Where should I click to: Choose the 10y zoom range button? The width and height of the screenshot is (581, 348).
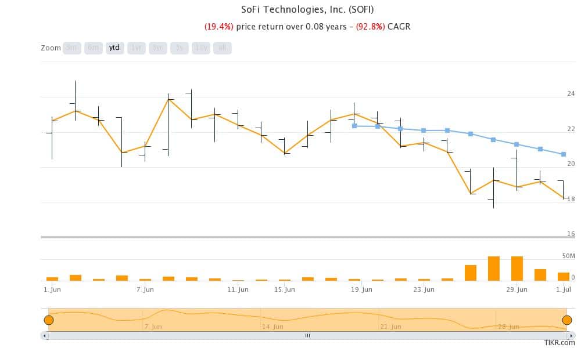(201, 48)
